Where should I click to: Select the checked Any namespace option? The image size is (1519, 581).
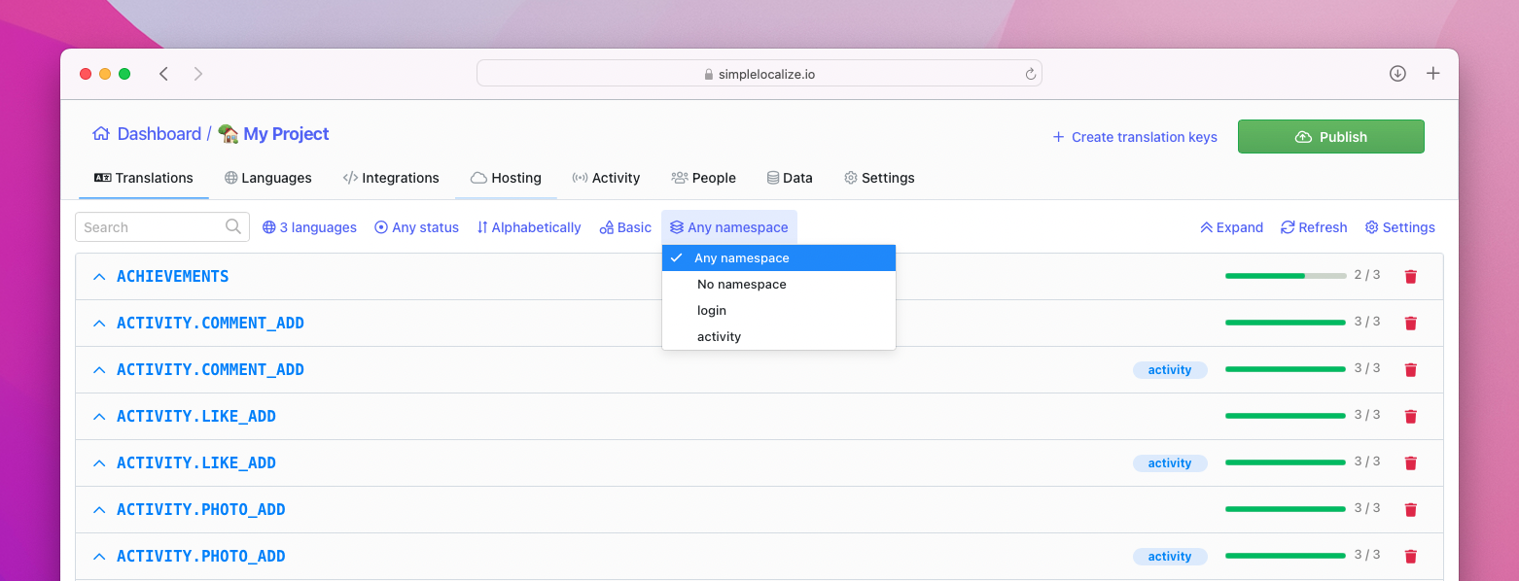coord(779,258)
